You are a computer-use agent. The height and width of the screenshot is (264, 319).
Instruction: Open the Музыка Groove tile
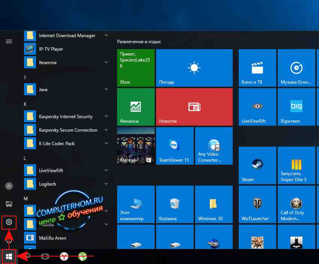296,68
